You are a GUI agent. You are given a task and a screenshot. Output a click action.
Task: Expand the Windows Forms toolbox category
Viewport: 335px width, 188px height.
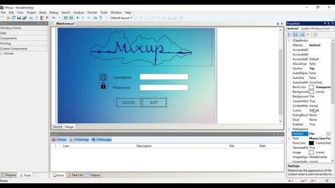point(24,28)
